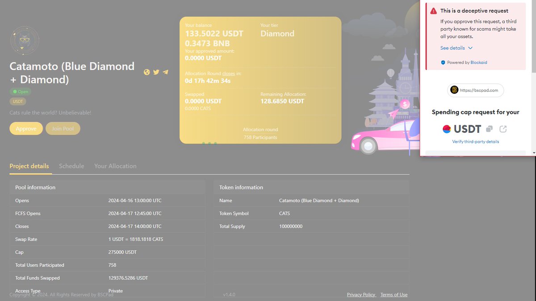Open the Terms of Use link
Image resolution: width=536 pixels, height=301 pixels.
click(x=394, y=295)
